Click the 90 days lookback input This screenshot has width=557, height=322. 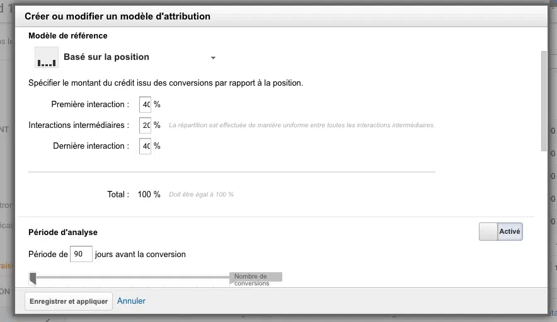81,255
